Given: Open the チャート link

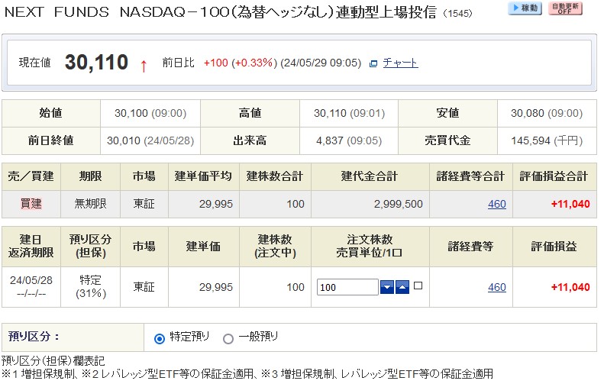Looking at the screenshot, I should 400,63.
